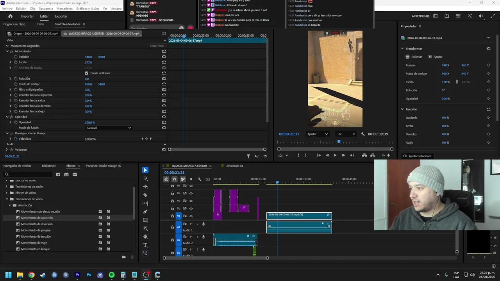
Task: Select the Selection arrow tool
Action: point(145,170)
